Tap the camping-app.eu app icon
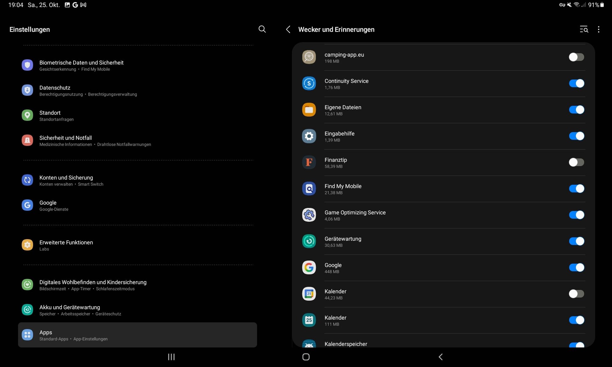The width and height of the screenshot is (612, 367). (x=309, y=57)
